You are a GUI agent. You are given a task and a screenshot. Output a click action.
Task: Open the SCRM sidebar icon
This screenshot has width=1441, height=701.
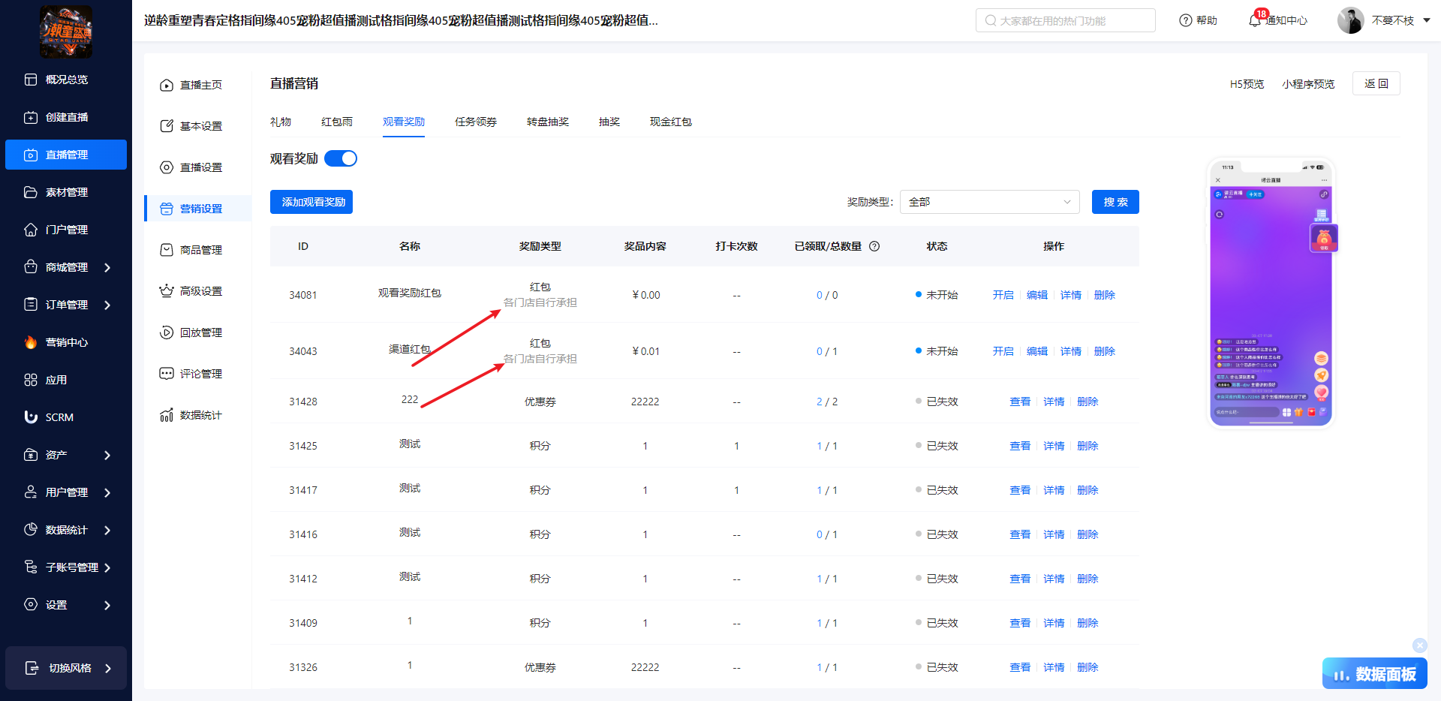pyautogui.click(x=31, y=417)
